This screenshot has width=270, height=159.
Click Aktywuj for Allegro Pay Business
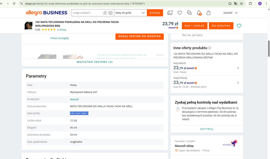[x=207, y=129]
